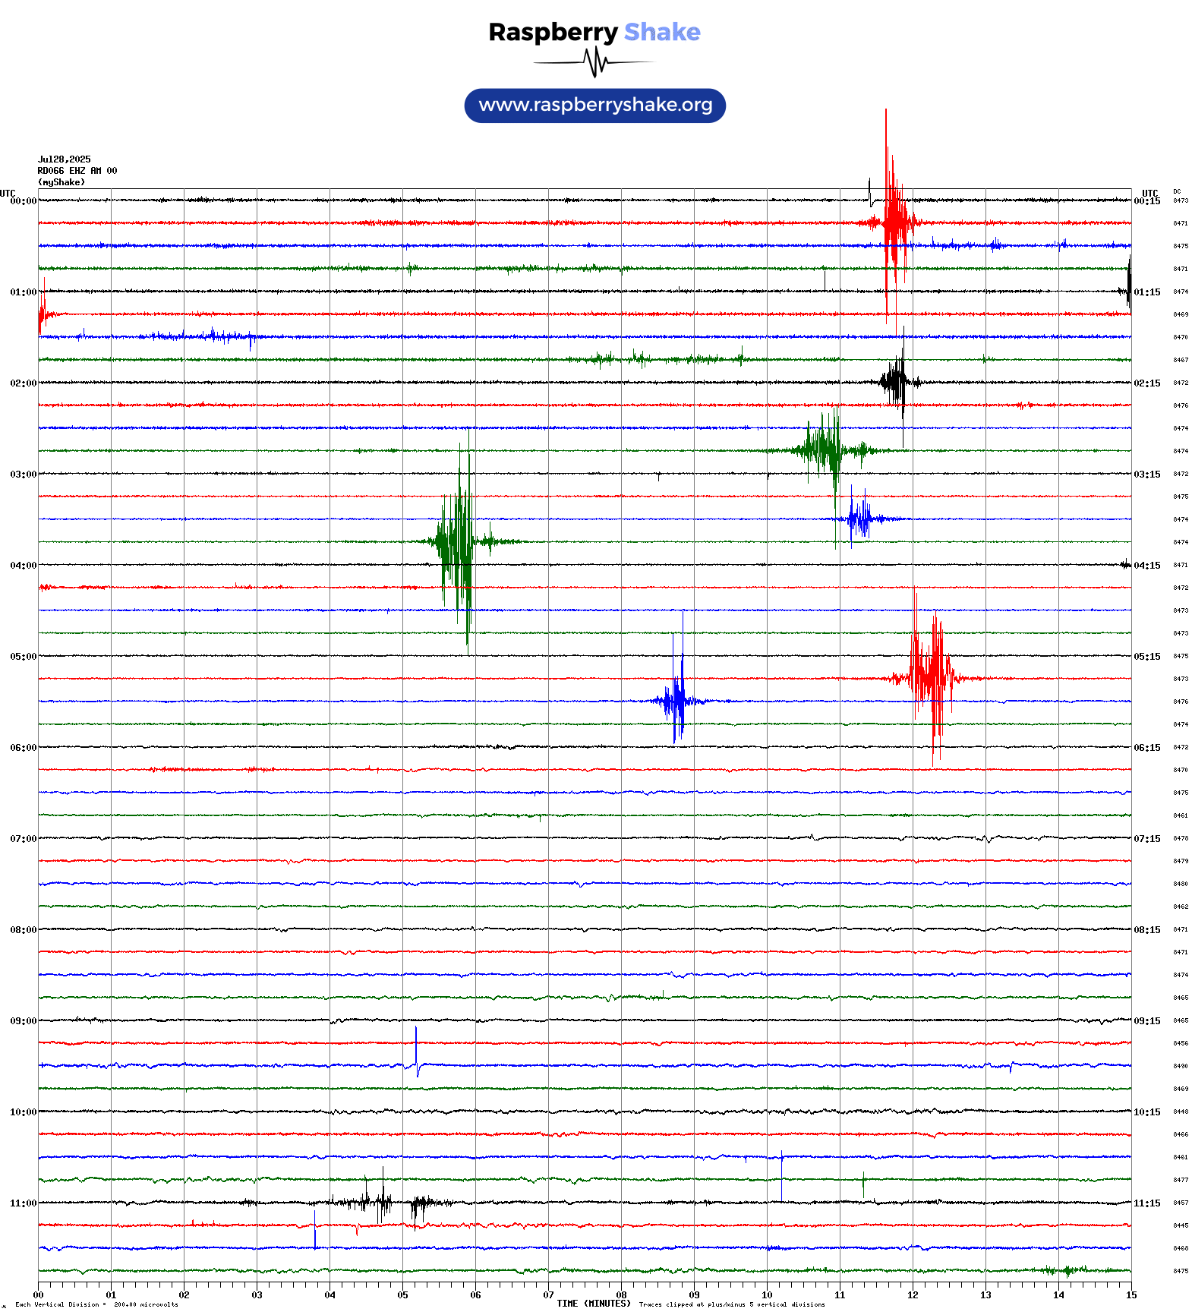This screenshot has width=1192, height=1315.
Task: Click the red seismic event near minute 12.3
Action: point(931,677)
